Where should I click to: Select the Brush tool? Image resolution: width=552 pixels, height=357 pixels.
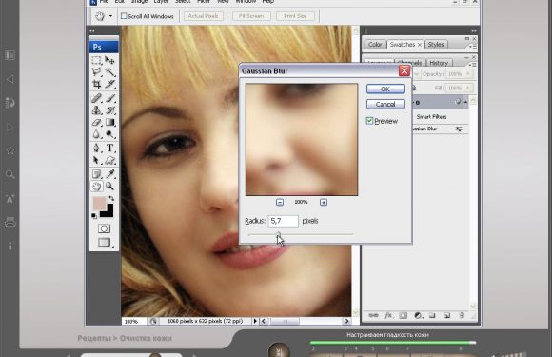point(110,98)
